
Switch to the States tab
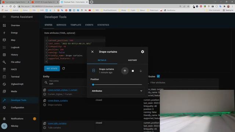point(48,25)
